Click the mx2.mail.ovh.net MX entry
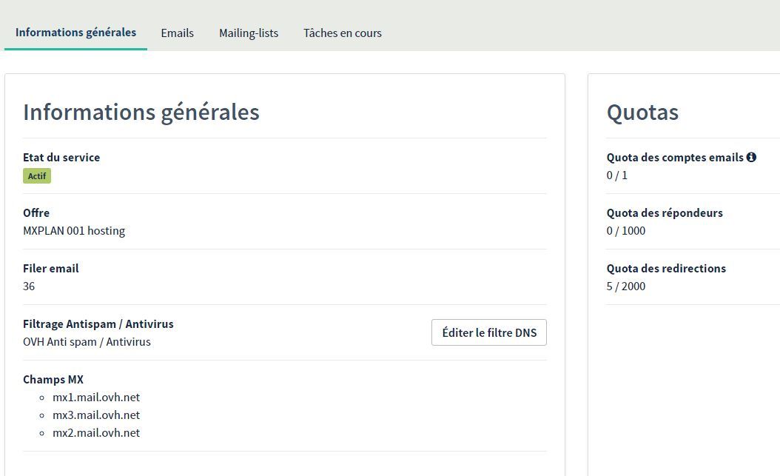 95,433
